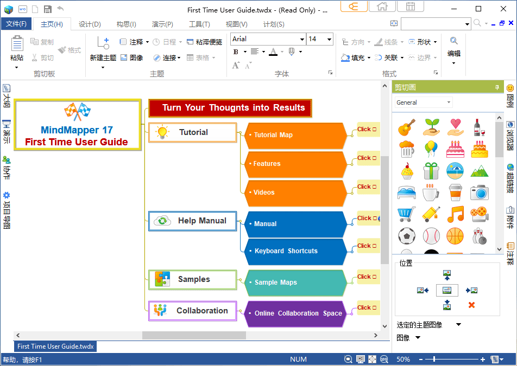Switch to the Presentation tab
The width and height of the screenshot is (517, 366).
[162, 24]
